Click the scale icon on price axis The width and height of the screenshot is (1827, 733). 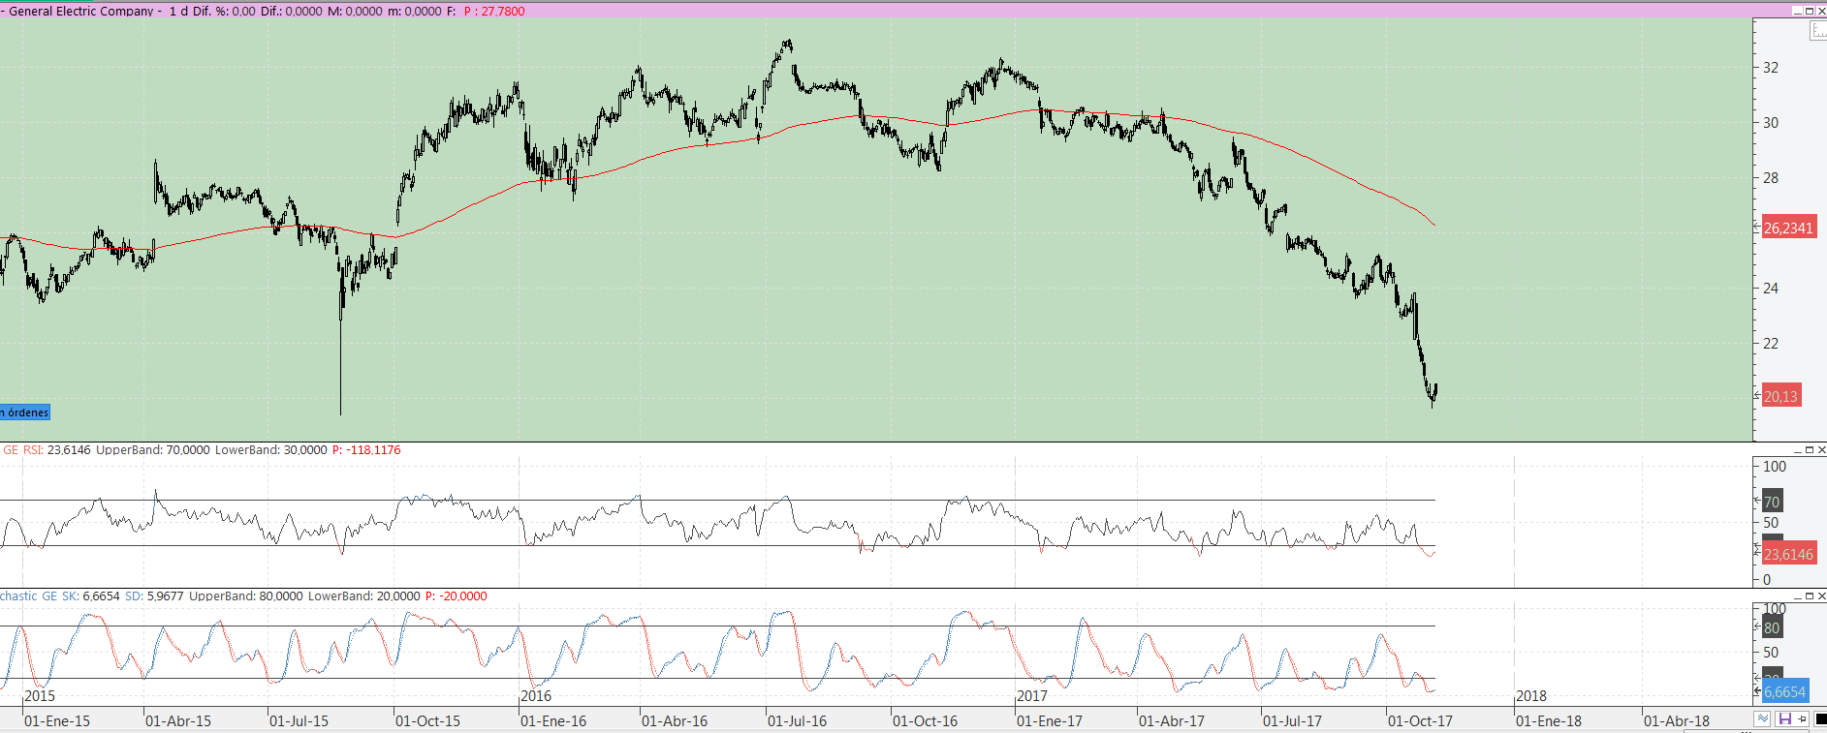(x=1818, y=31)
